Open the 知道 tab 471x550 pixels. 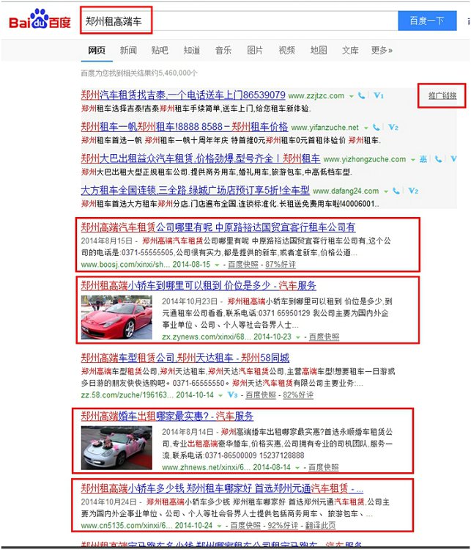(x=192, y=51)
